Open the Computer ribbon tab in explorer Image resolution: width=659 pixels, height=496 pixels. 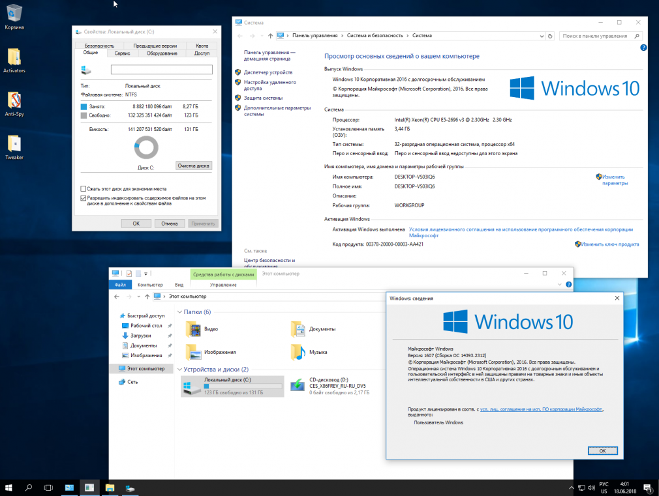coord(150,285)
